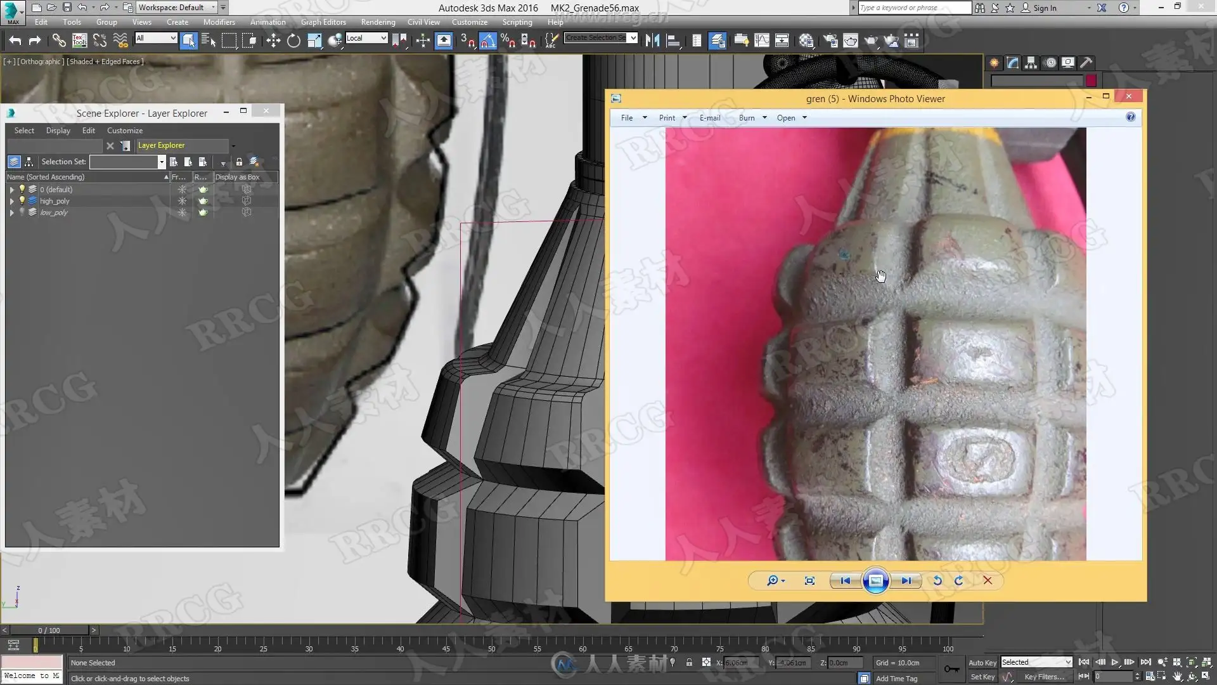This screenshot has width=1217, height=685.
Task: Click the Mirror tool icon
Action: [652, 41]
